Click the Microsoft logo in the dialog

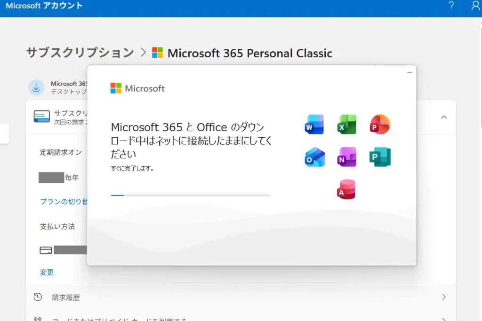tap(137, 88)
